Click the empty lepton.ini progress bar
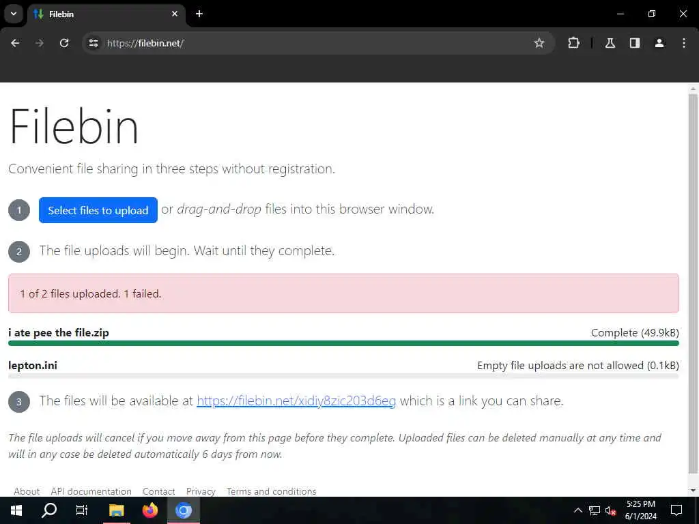 [x=343, y=376]
